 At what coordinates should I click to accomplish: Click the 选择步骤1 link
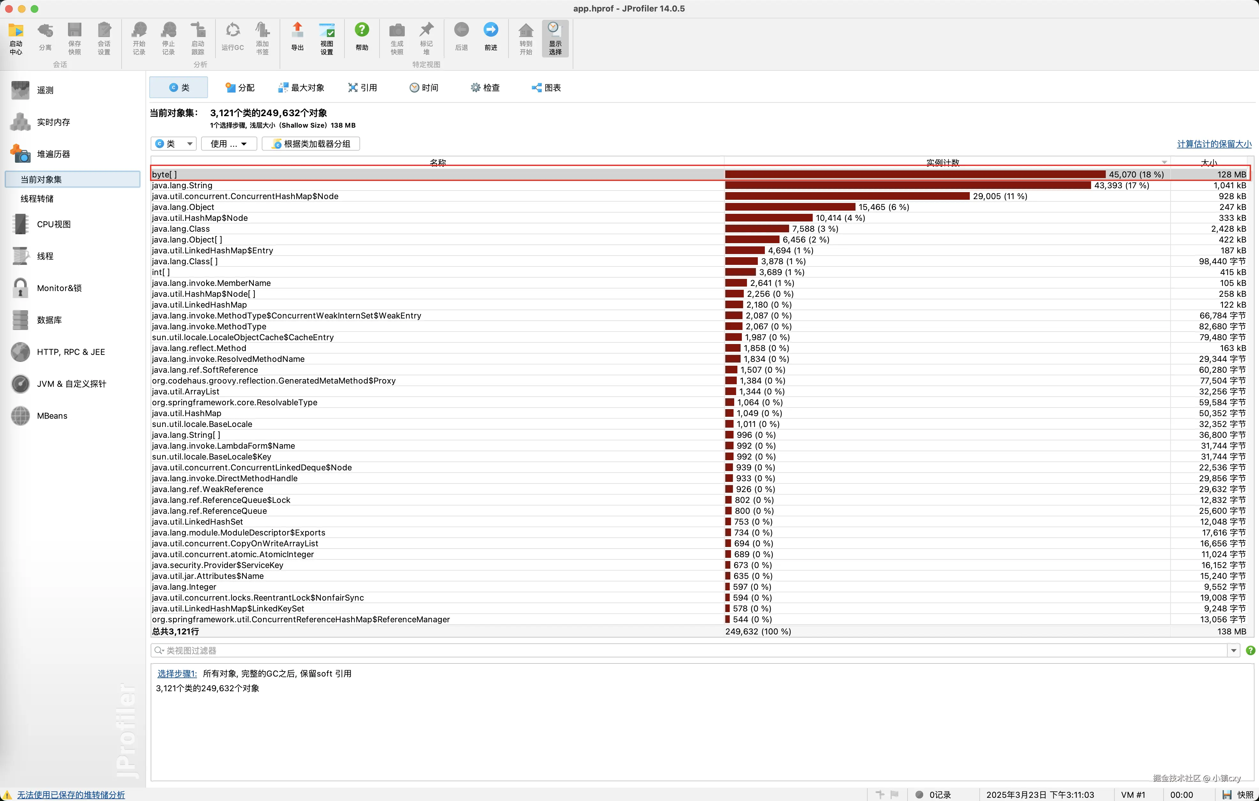click(x=177, y=673)
